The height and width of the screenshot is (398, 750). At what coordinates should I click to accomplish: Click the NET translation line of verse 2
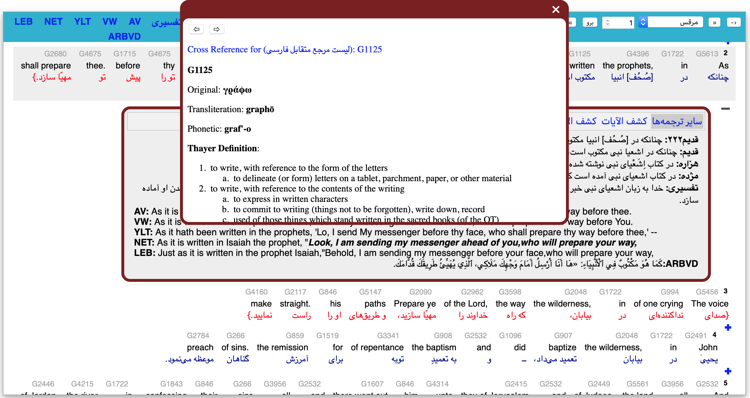click(385, 242)
